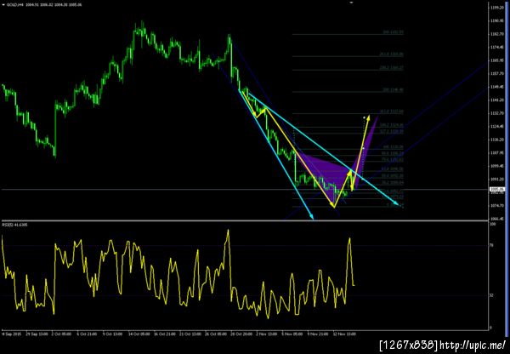
Task: Click the 21 Oct 13:00 time label
Action: pos(190,334)
